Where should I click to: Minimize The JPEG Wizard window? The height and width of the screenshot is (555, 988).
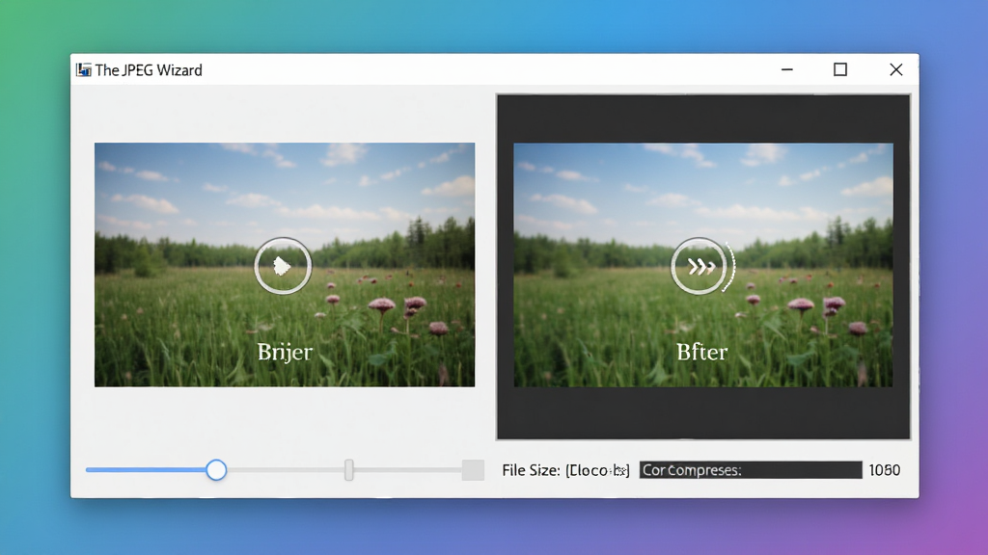787,69
